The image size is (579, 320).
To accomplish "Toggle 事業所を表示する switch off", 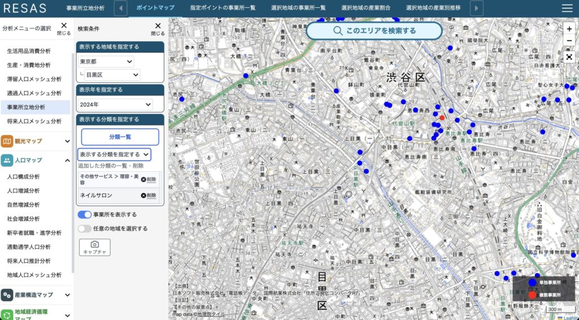I will click(x=85, y=215).
